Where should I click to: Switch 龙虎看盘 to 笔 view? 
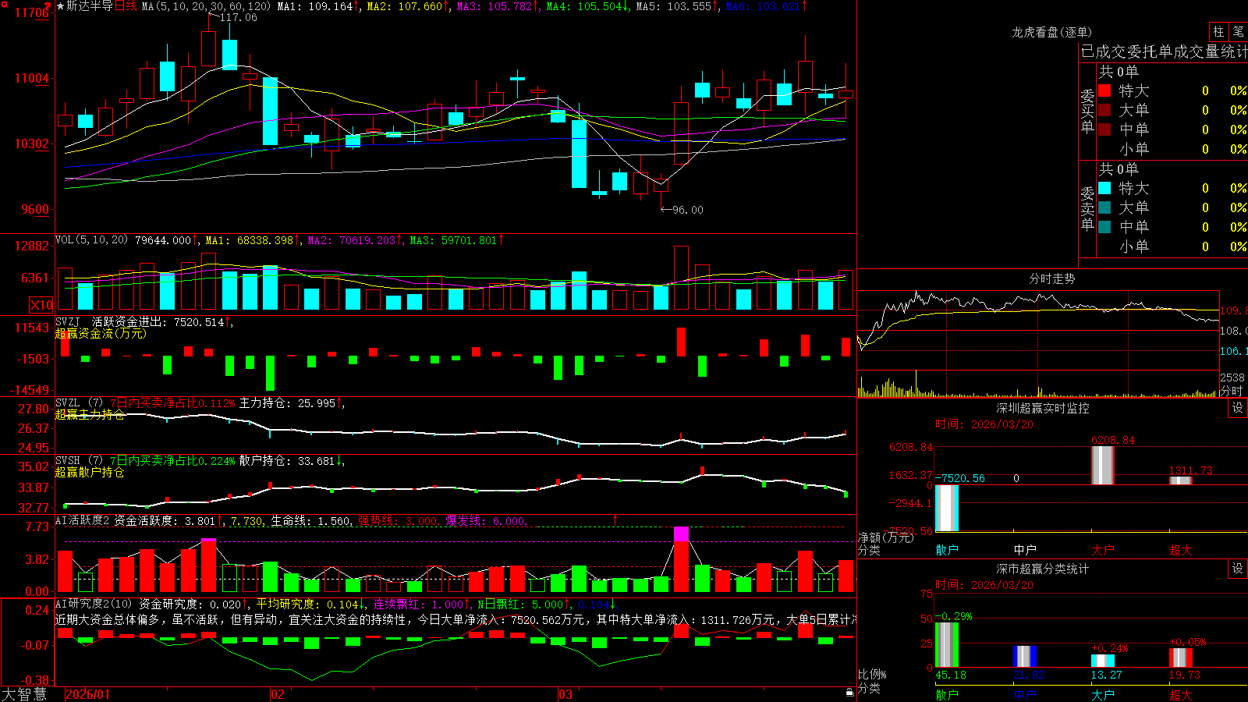coord(1238,32)
